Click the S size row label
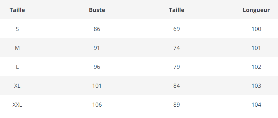The width and height of the screenshot is (278, 118). (x=17, y=29)
